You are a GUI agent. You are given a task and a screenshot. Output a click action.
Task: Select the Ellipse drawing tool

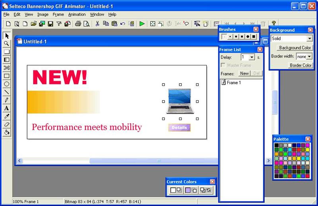click(x=7, y=84)
